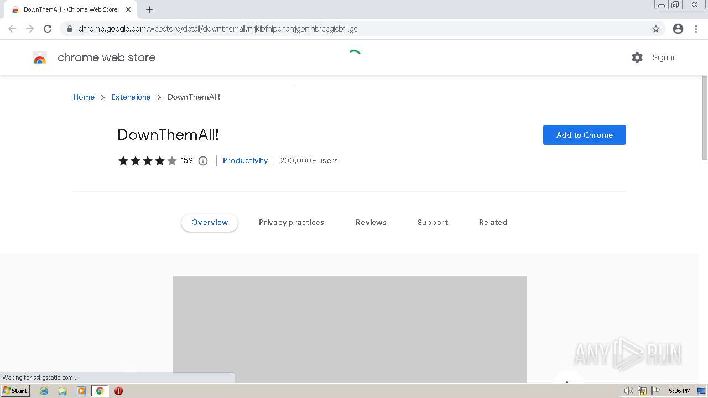Click the 200,000+ users text
The image size is (708, 398).
(309, 160)
